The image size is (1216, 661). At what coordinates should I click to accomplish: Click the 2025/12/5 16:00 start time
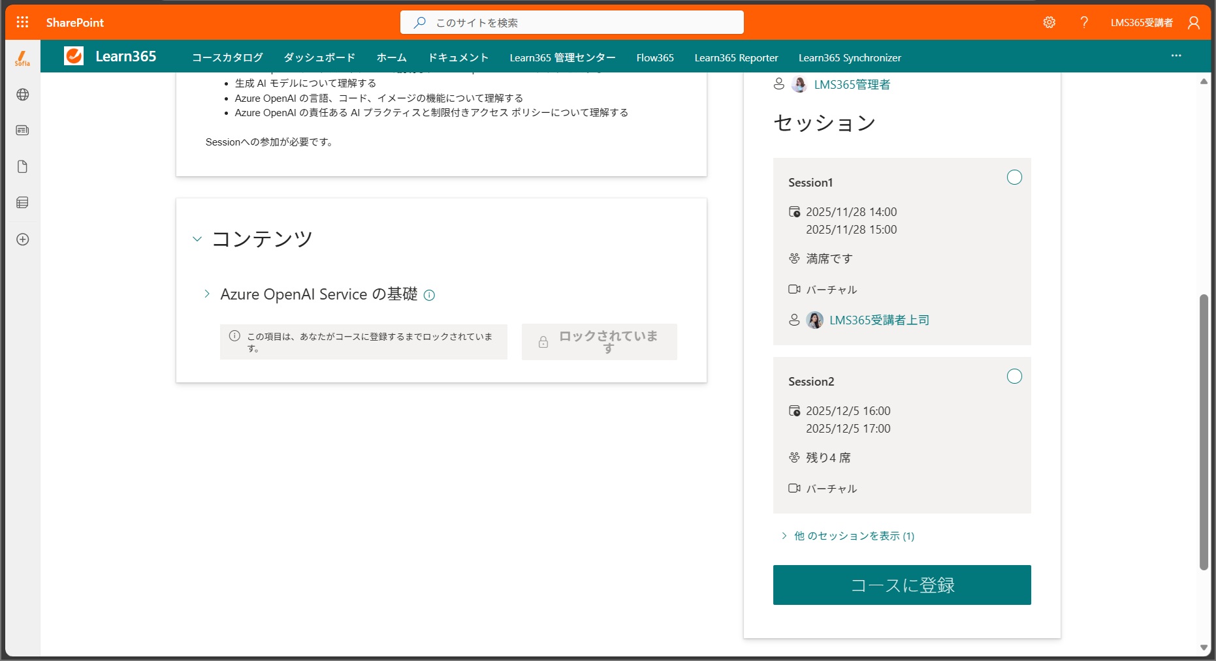tap(848, 410)
